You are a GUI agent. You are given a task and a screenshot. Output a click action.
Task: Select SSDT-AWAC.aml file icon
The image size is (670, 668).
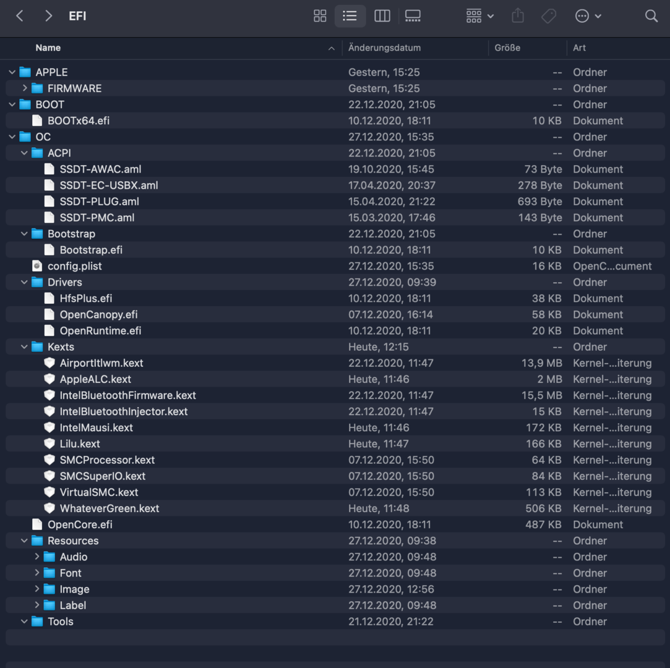[x=49, y=169]
